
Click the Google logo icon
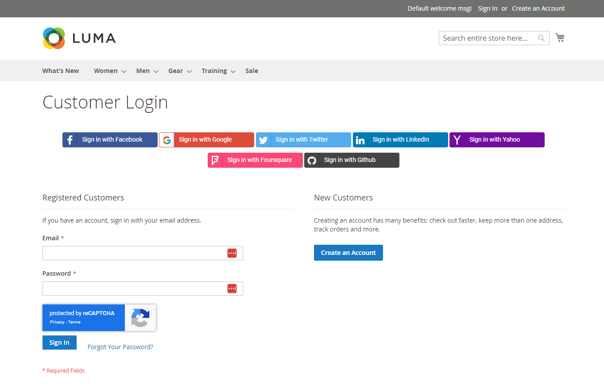(166, 140)
